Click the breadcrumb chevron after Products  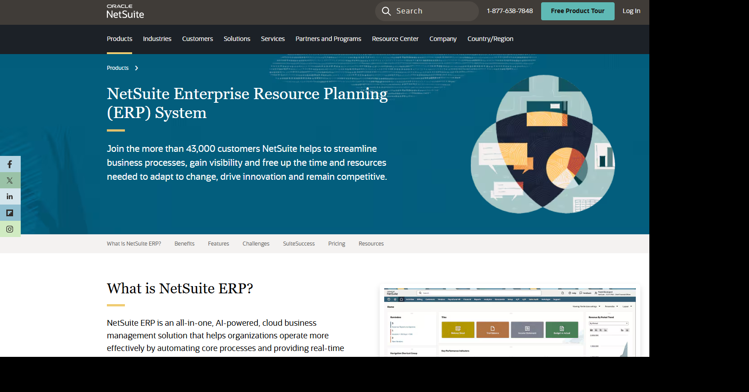tap(137, 68)
